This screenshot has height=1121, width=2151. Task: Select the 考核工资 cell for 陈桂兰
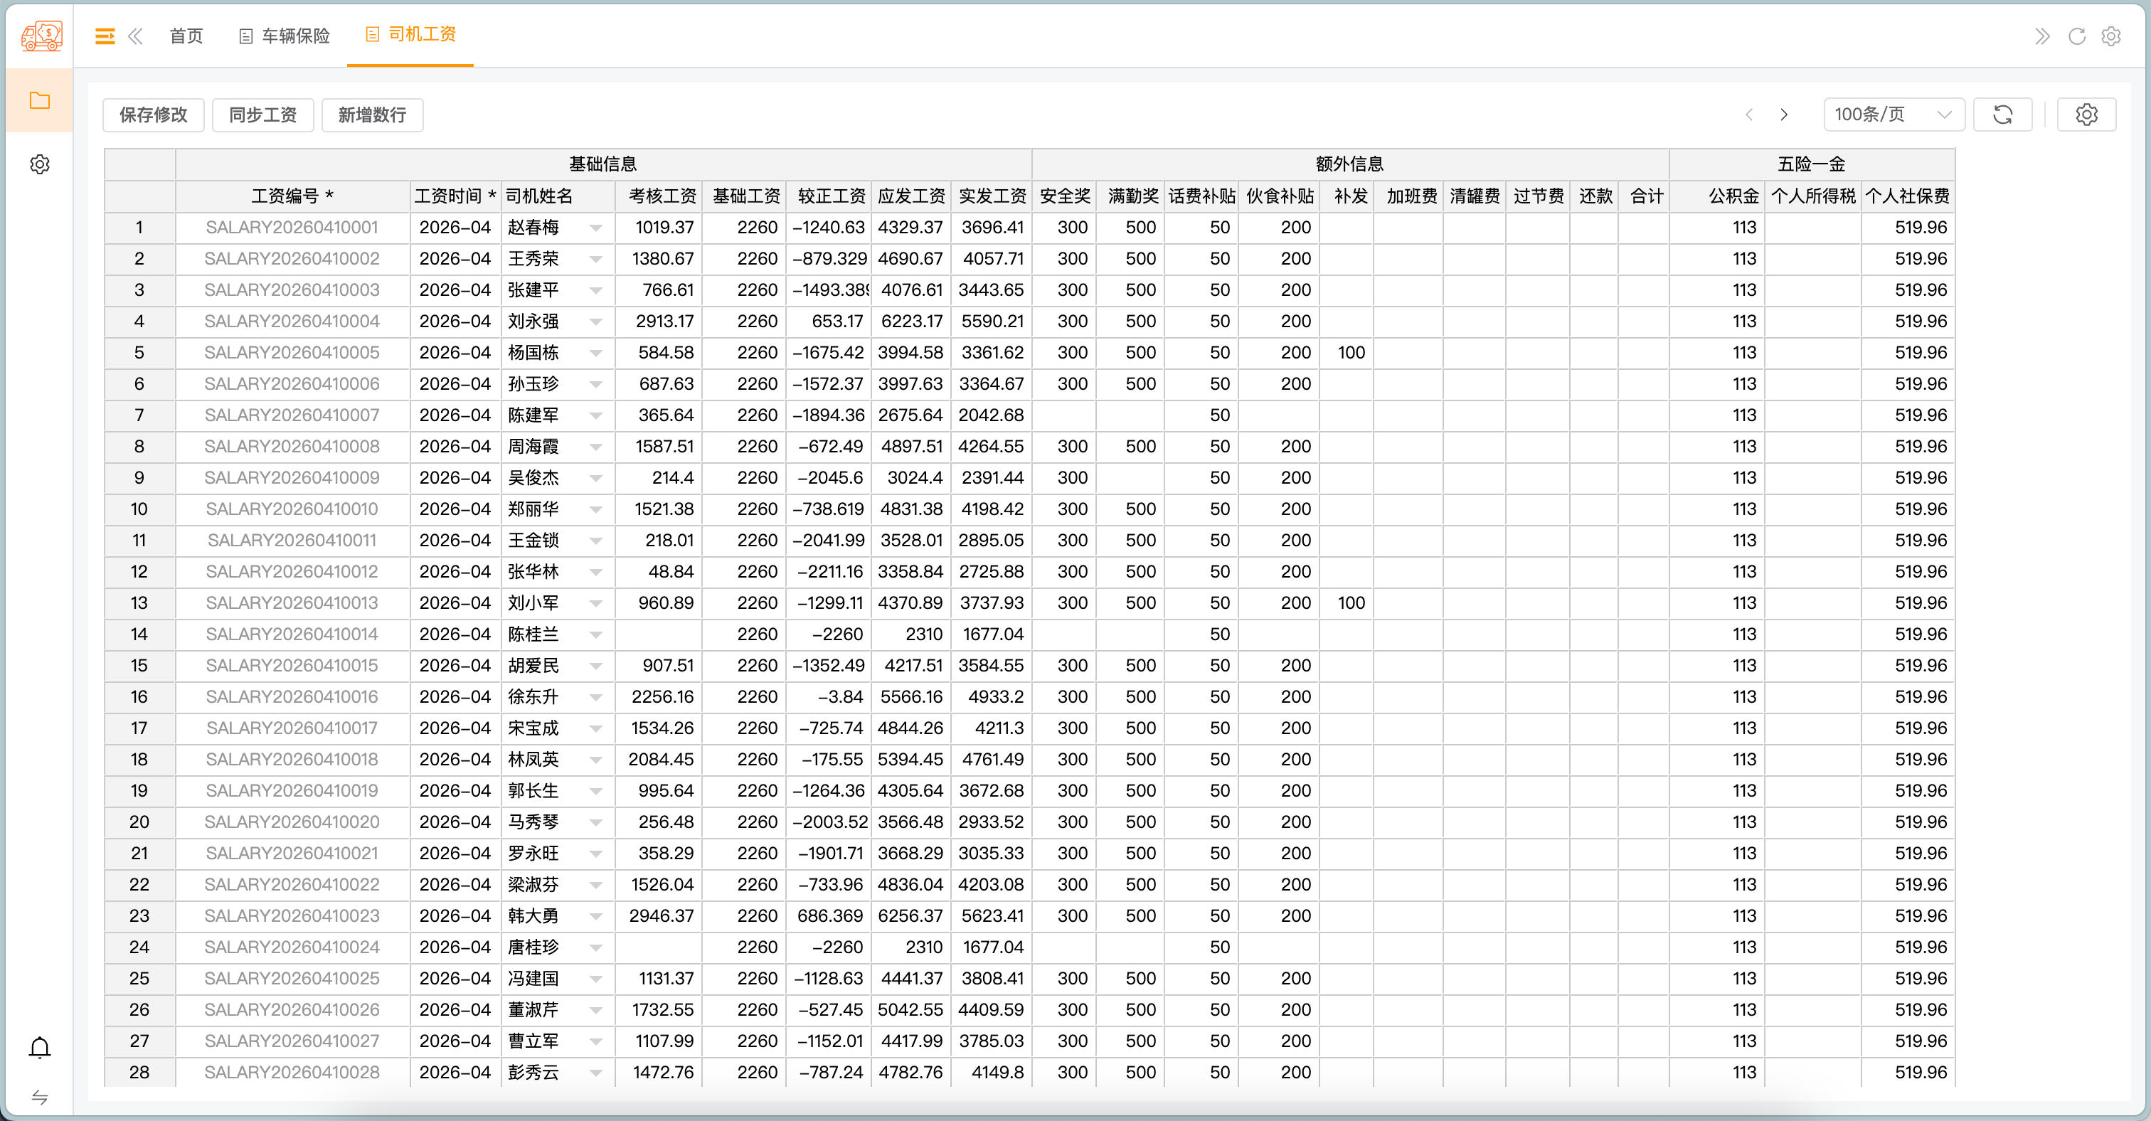pyautogui.click(x=658, y=634)
